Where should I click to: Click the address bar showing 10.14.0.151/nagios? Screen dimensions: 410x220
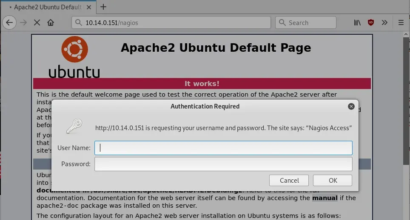(x=171, y=22)
